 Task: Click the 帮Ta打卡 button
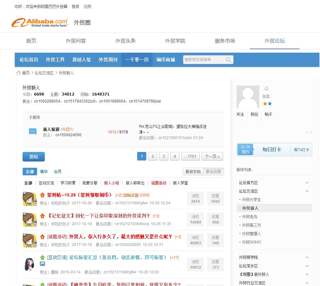click(x=301, y=150)
